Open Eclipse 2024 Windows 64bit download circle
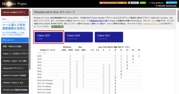 [x=70, y=59]
